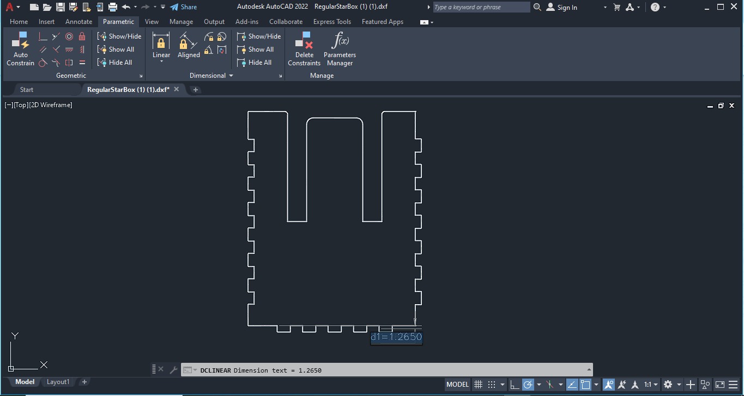Apply the Horizontal geometric constraint
Image resolution: width=744 pixels, height=396 pixels.
(69, 49)
